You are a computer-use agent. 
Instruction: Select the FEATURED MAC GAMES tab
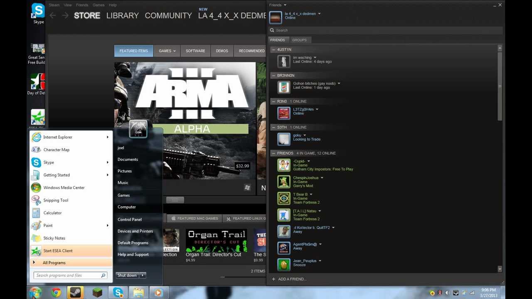pyautogui.click(x=194, y=218)
